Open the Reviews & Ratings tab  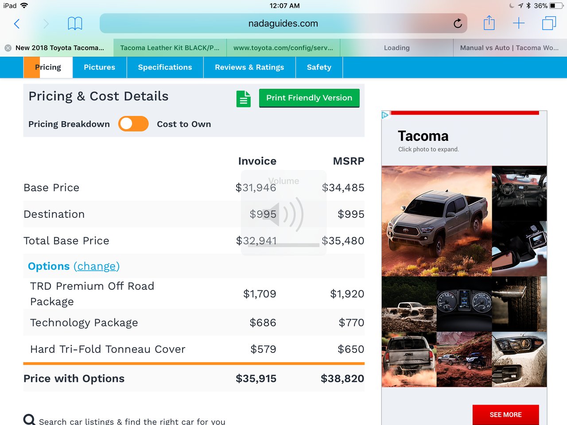[x=249, y=67]
